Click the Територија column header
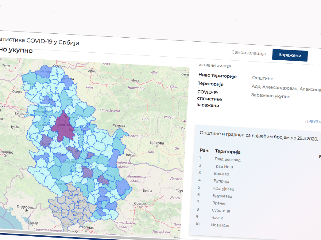This screenshot has height=240, width=321. pos(228,152)
